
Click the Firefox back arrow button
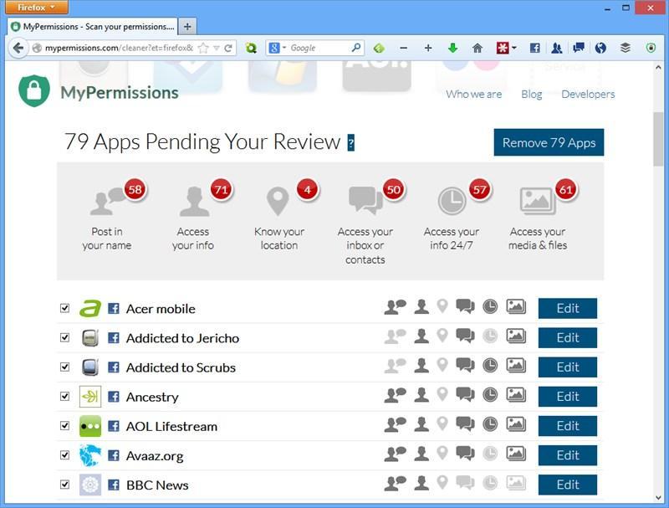click(18, 48)
